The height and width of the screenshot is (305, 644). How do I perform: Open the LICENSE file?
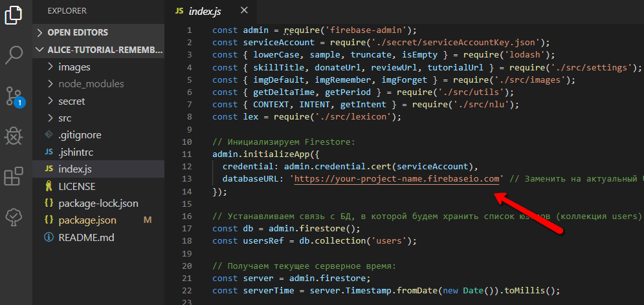tap(98, 186)
